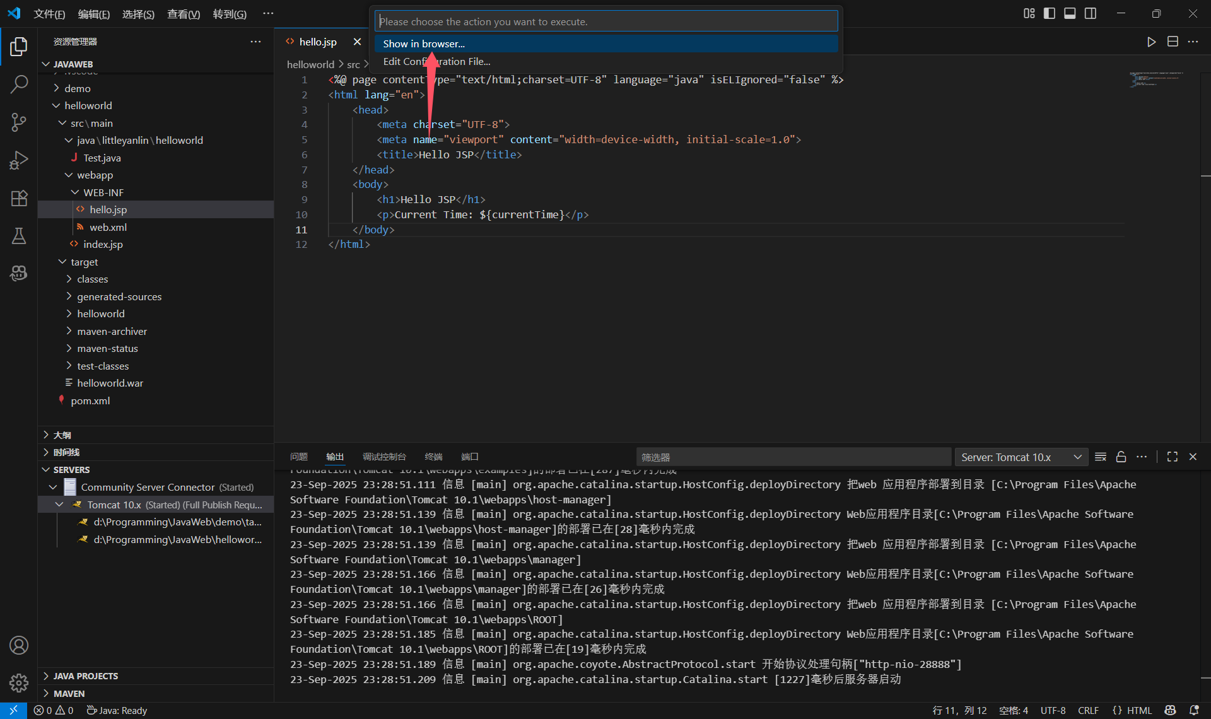
Task: Open the Extensions view
Action: pyautogui.click(x=19, y=198)
